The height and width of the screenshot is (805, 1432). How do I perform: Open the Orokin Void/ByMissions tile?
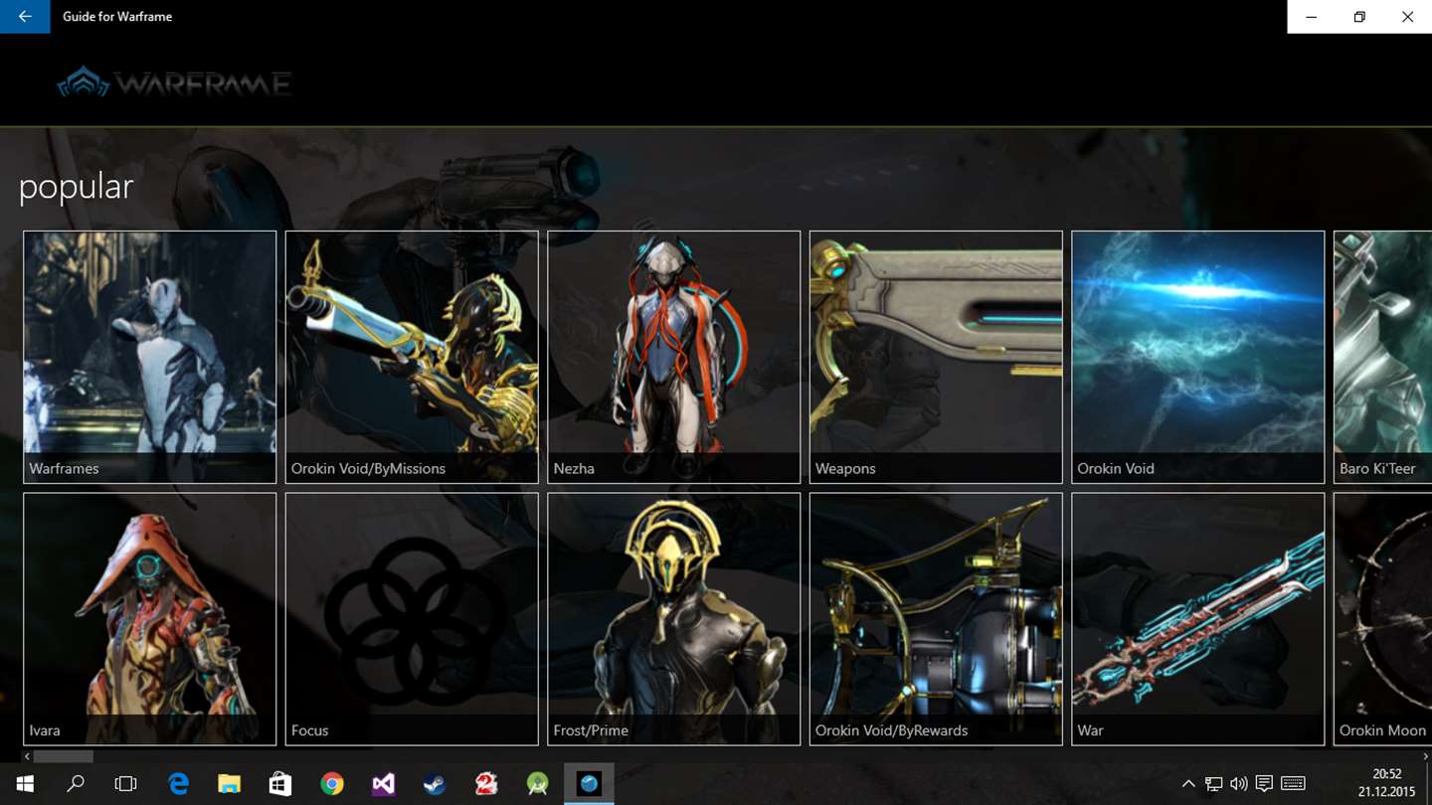click(412, 357)
